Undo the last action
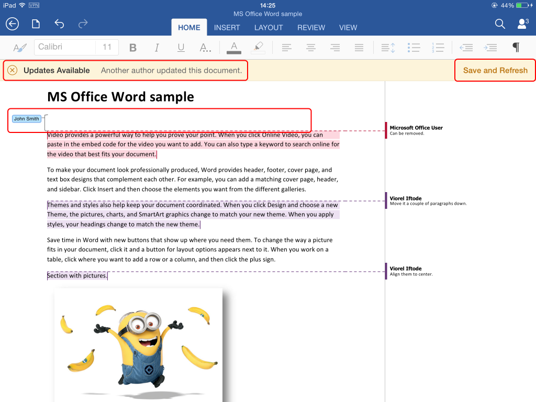 pyautogui.click(x=59, y=24)
